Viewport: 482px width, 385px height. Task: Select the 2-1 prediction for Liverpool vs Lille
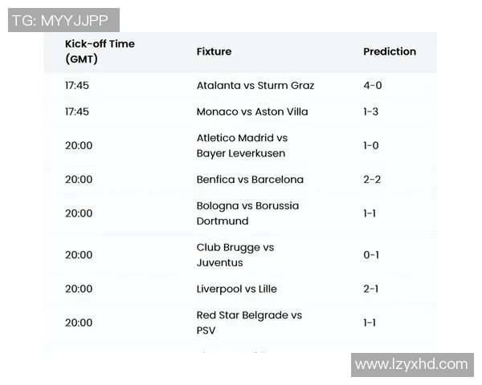tap(370, 289)
